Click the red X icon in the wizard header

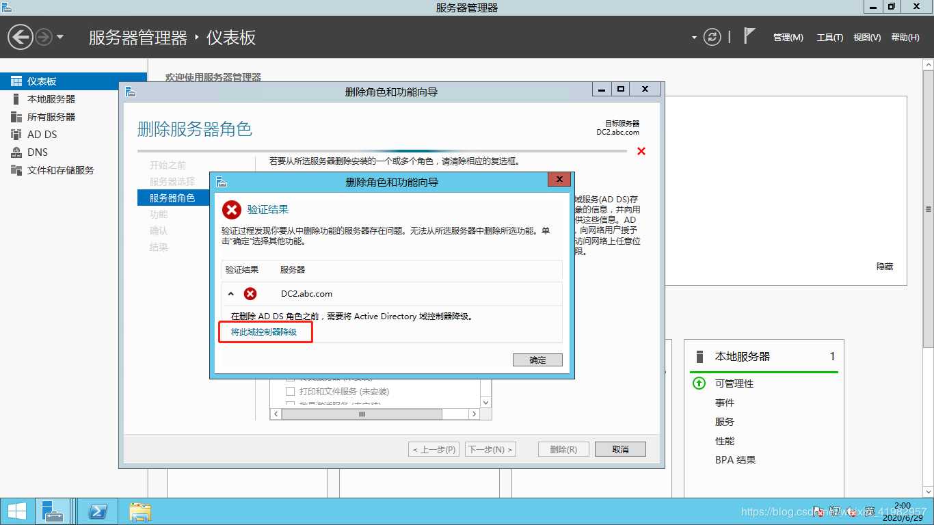(x=641, y=151)
